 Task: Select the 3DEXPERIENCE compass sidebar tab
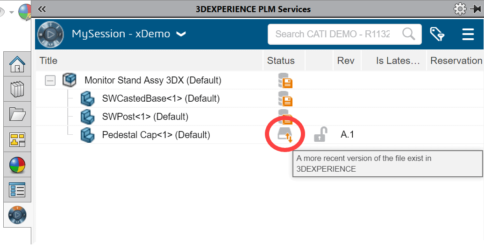(17, 215)
